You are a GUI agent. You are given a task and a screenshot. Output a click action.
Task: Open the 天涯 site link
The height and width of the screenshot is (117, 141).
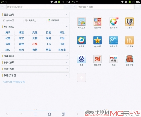coord(62,38)
